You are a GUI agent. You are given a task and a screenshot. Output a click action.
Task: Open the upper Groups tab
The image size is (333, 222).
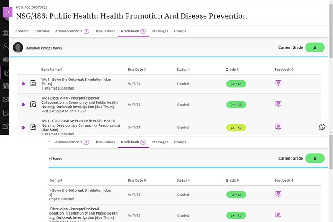point(180,31)
